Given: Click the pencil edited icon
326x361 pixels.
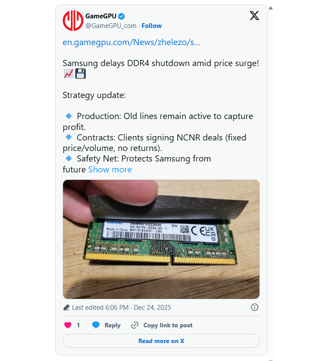Looking at the screenshot, I should (67, 308).
